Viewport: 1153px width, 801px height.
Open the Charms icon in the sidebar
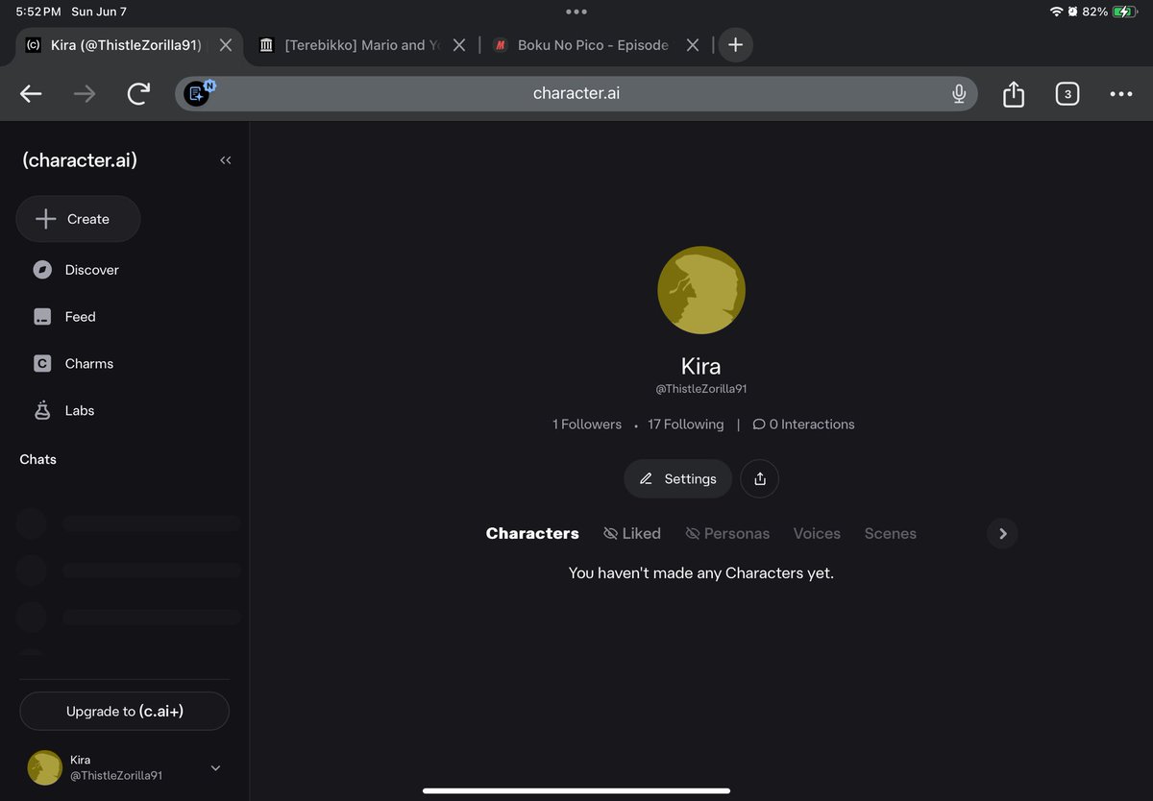(42, 364)
